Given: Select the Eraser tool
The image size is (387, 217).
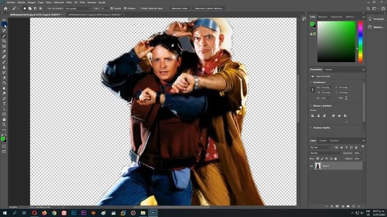Looking at the screenshot, I should click(4, 78).
